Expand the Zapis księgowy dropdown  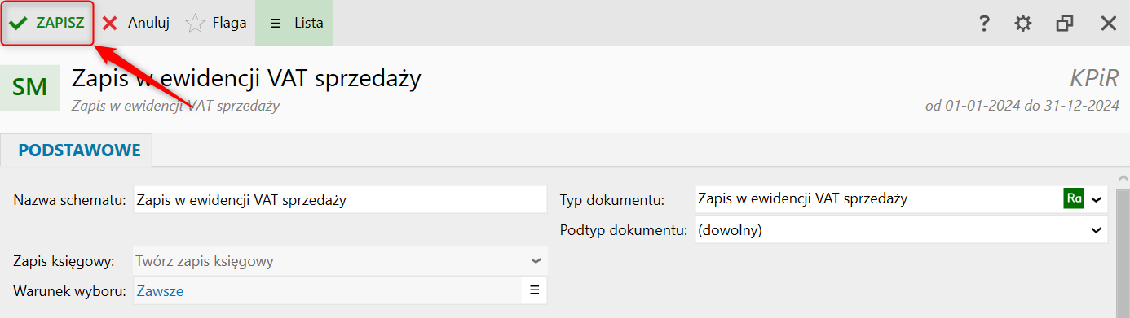tap(340, 261)
